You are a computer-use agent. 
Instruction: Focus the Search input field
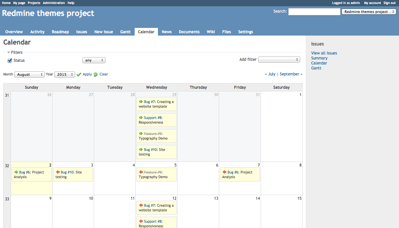(314, 12)
